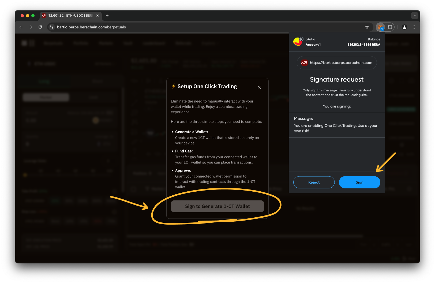
Task: Reject the signature request
Action: [x=314, y=182]
